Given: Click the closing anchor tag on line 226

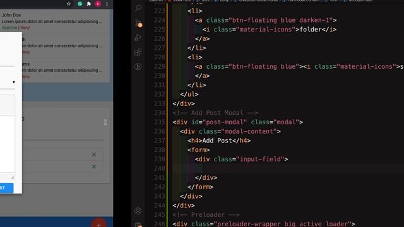Looking at the screenshot, I should pos(202,38).
